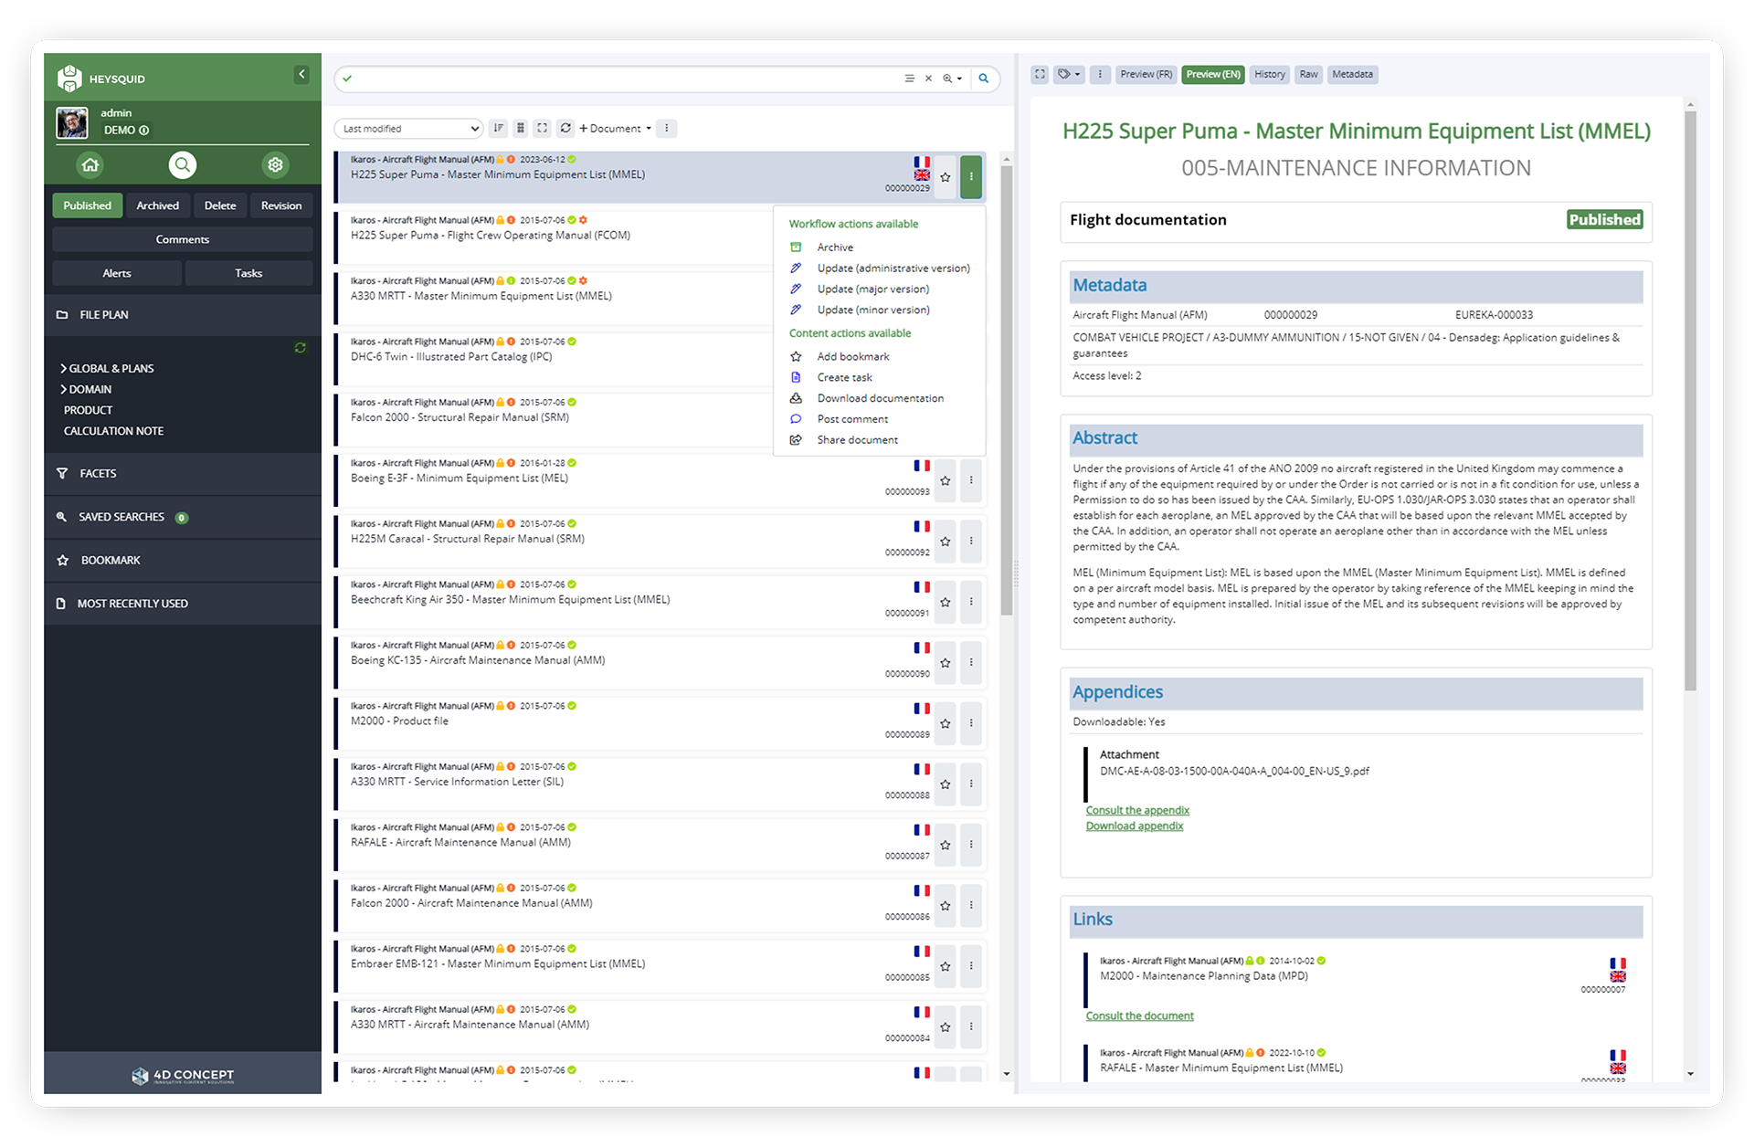Refresh the results list

[x=565, y=129]
